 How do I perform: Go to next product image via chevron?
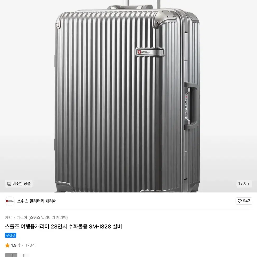click(249, 184)
